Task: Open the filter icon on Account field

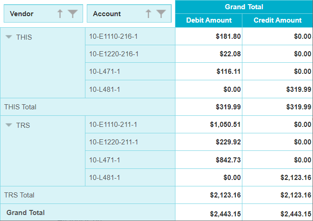Action: coord(161,14)
